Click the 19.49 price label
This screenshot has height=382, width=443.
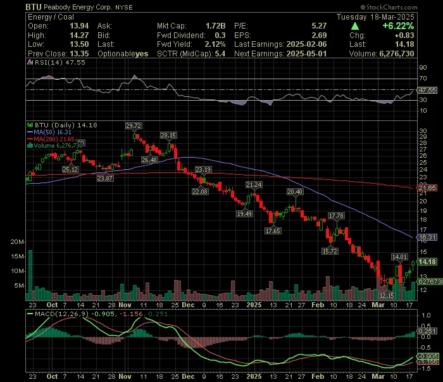click(244, 214)
